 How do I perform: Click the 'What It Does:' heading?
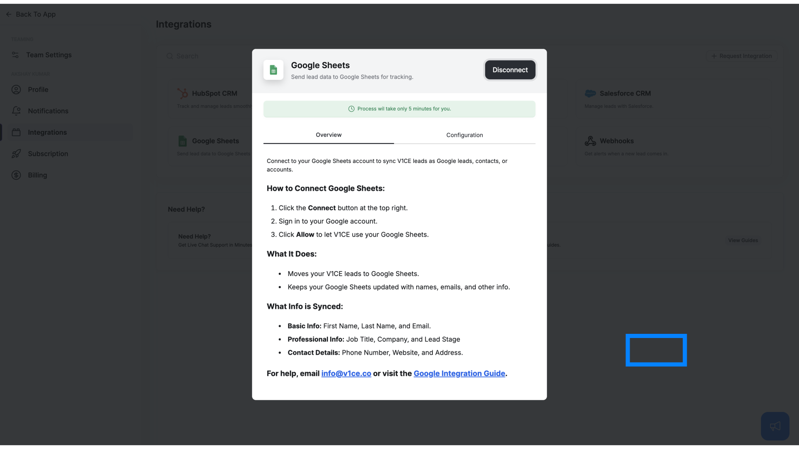pos(291,254)
